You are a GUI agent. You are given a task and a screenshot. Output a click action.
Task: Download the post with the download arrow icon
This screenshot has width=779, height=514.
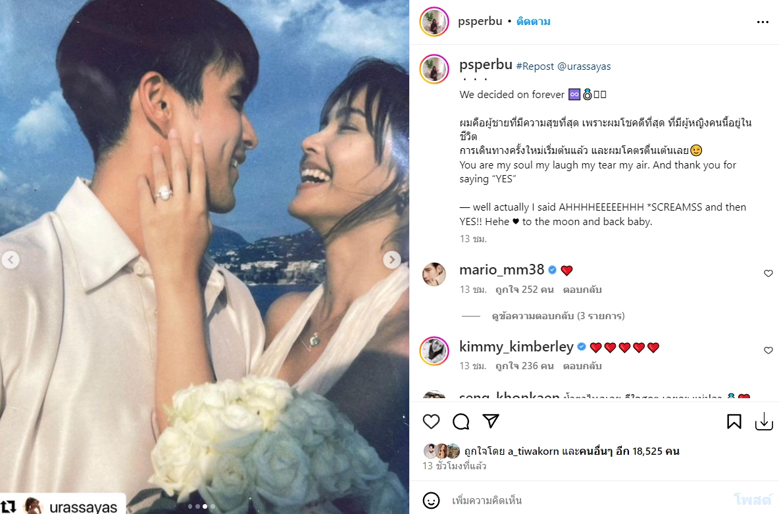[764, 422]
